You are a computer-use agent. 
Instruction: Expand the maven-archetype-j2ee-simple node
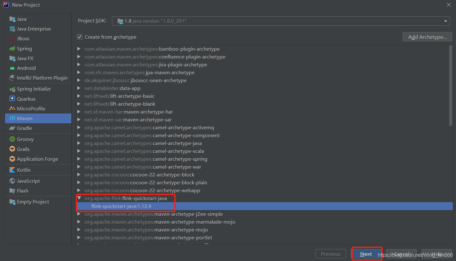(79, 214)
